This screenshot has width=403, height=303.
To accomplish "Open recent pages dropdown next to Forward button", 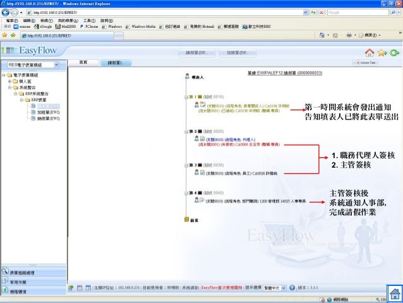I will [x=21, y=13].
